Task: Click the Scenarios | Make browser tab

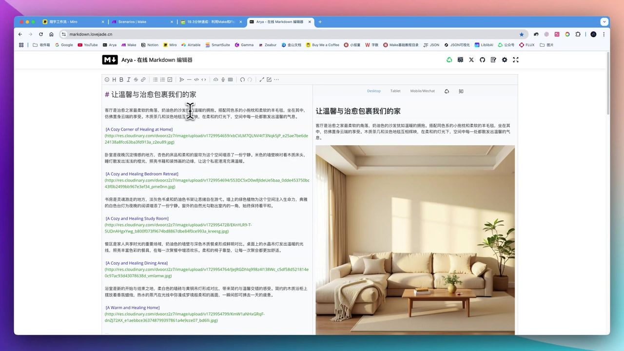Action: [132, 22]
